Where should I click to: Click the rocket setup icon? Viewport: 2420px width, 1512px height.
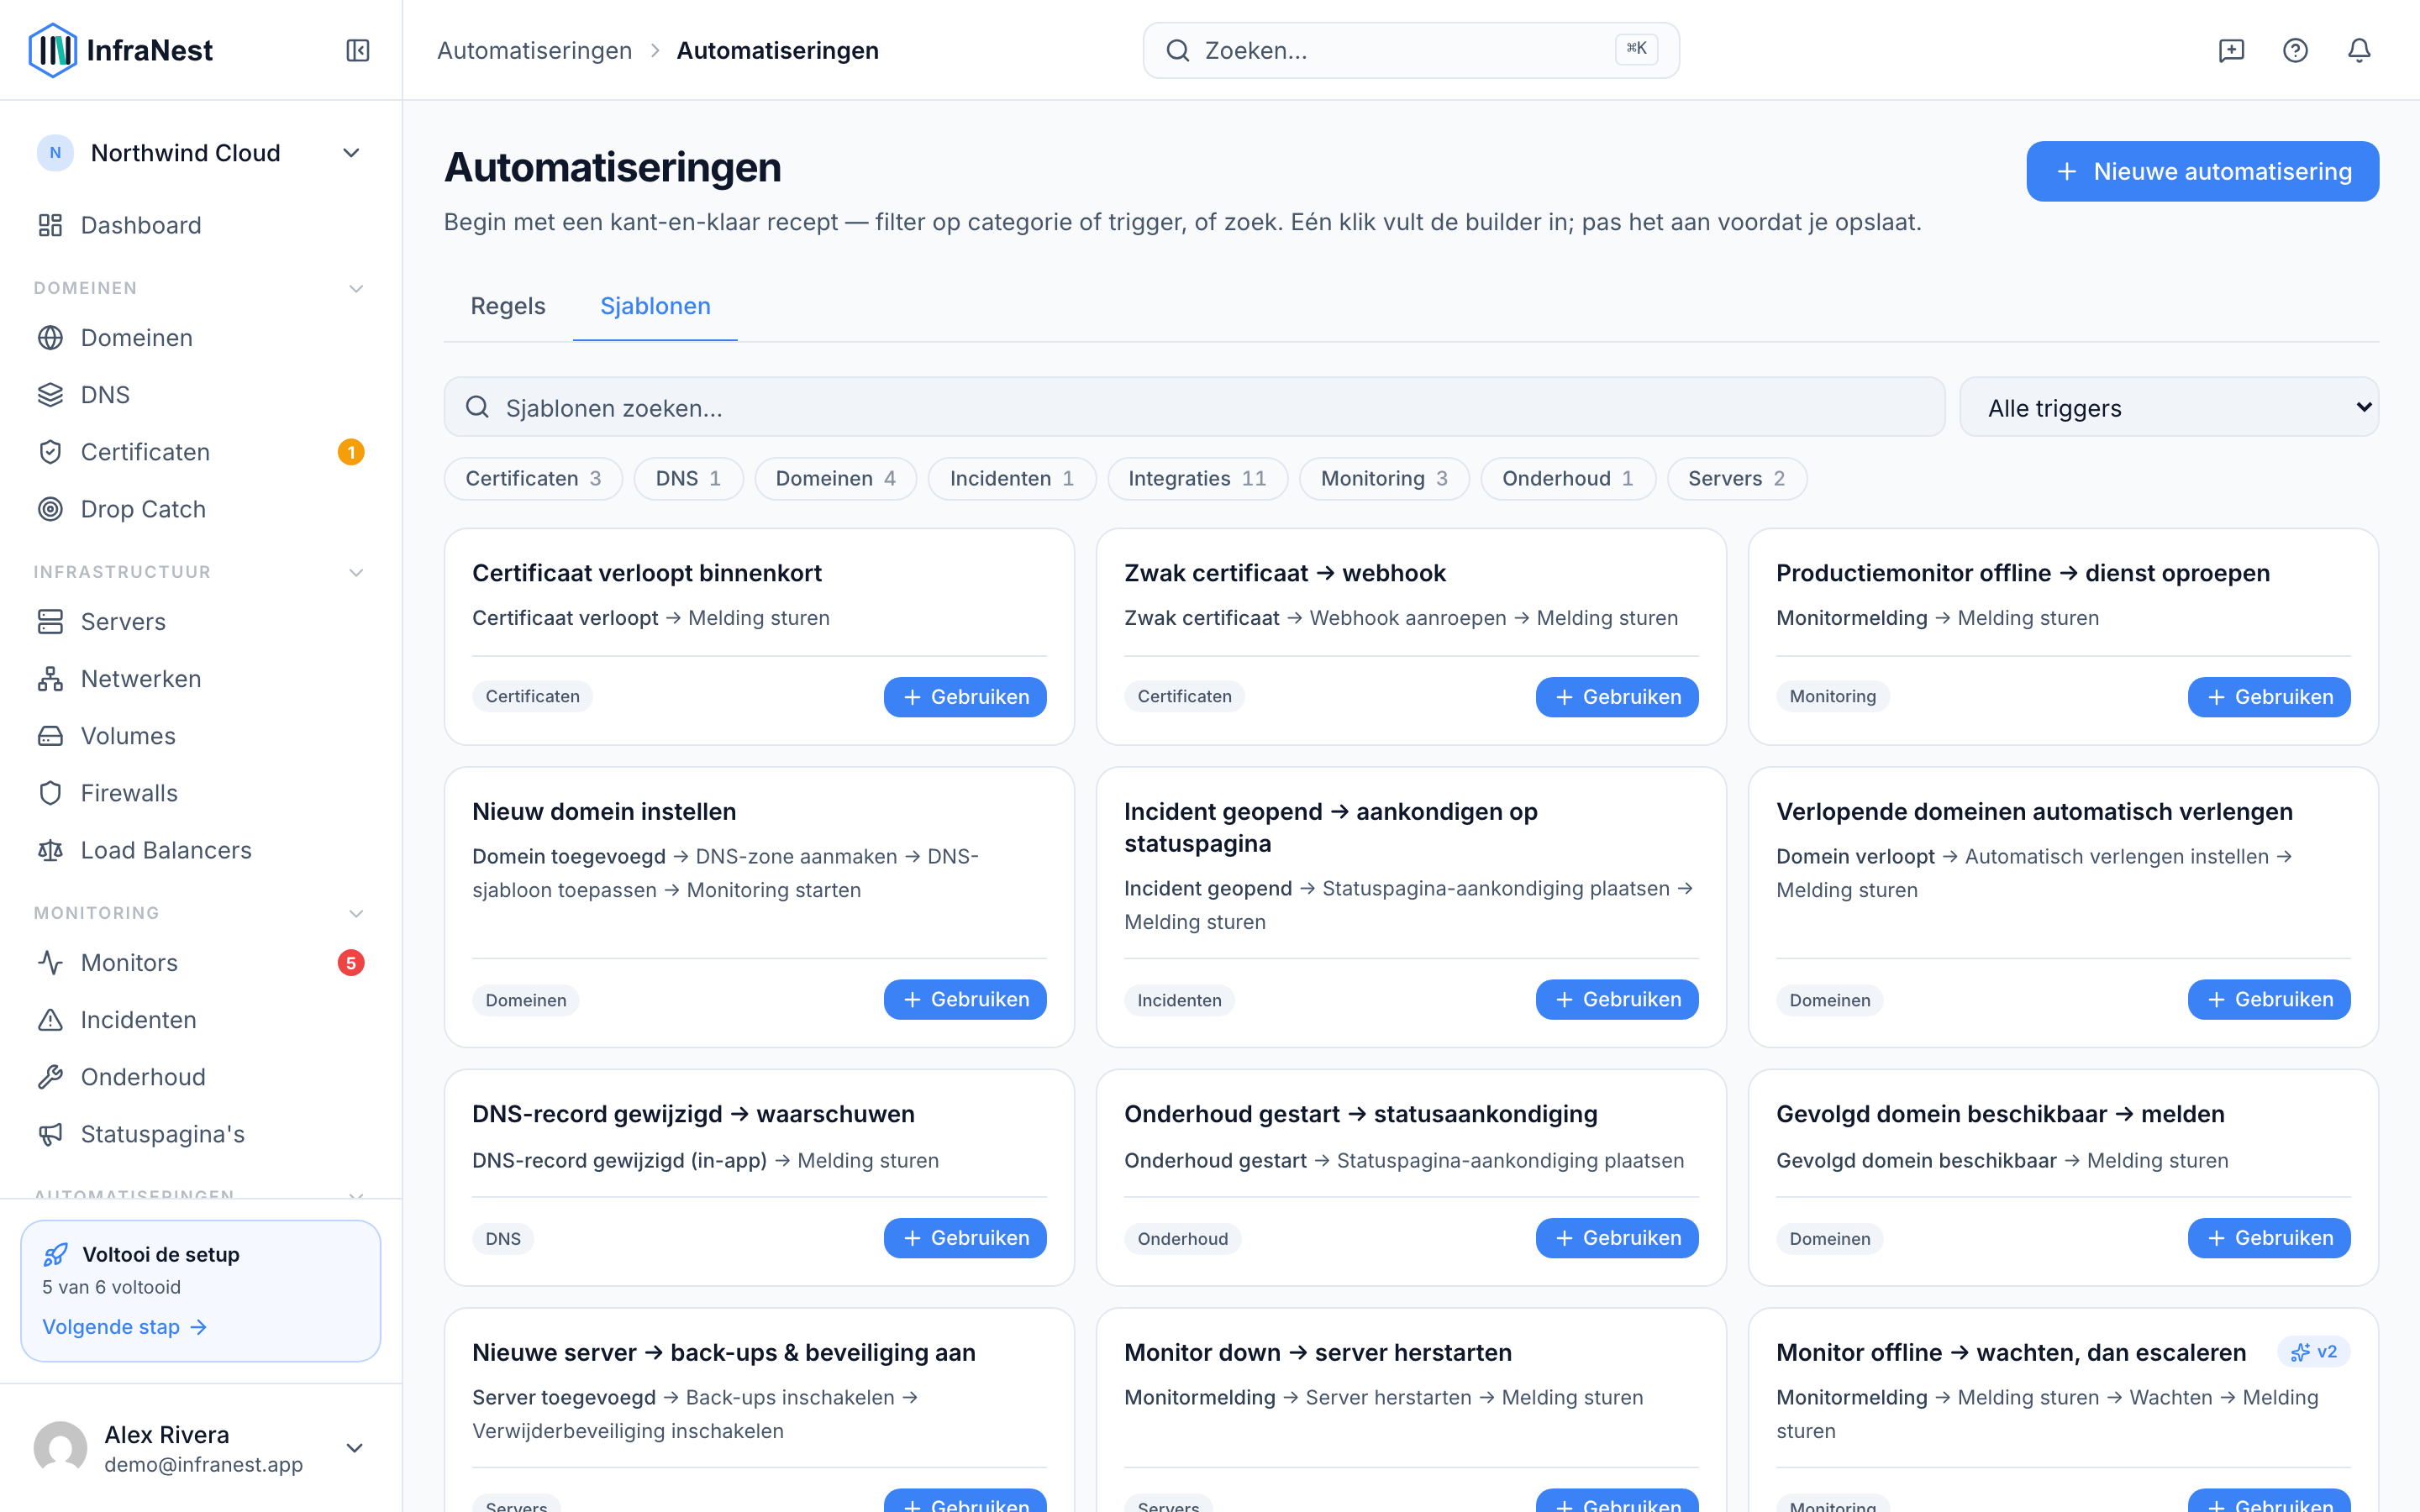click(55, 1254)
